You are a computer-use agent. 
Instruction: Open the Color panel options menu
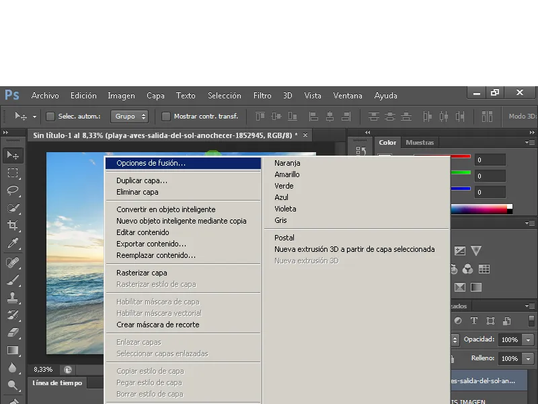530,142
